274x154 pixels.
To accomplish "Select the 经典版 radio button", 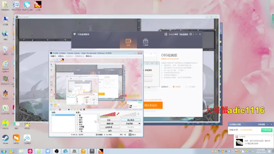I will pyautogui.click(x=174, y=87).
